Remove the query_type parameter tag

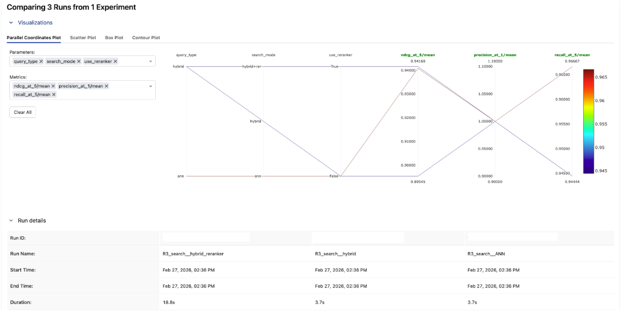point(41,61)
